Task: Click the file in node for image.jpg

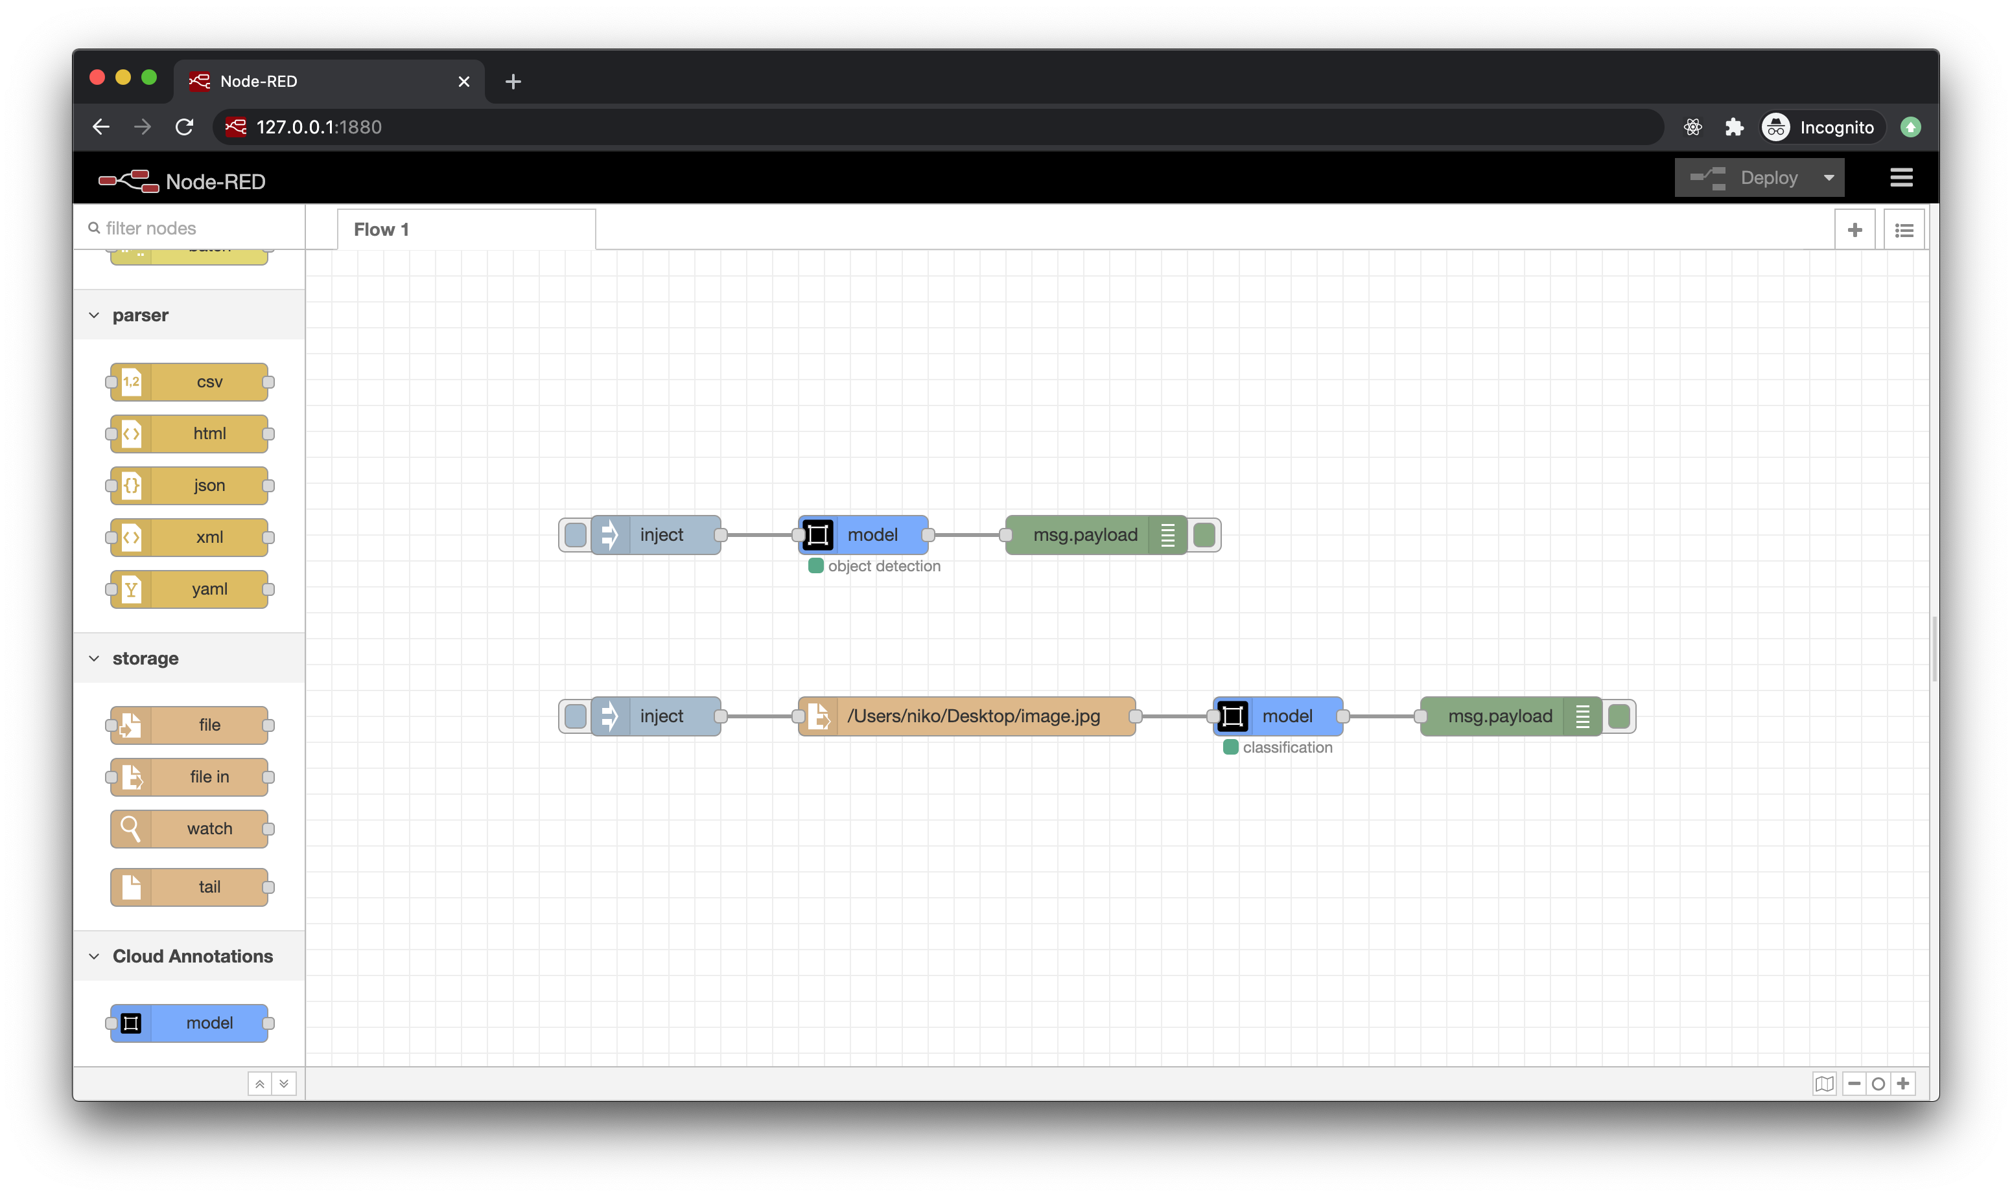Action: pyautogui.click(x=967, y=716)
